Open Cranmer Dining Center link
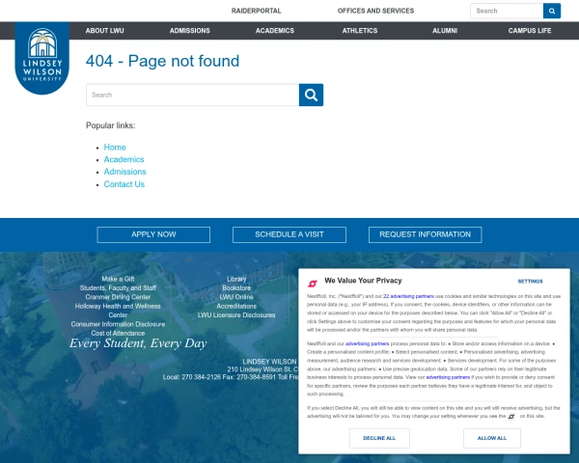The width and height of the screenshot is (579, 463). pos(118,297)
